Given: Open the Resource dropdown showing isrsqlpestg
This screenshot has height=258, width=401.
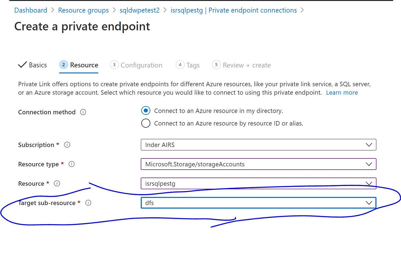Looking at the screenshot, I should (258, 183).
